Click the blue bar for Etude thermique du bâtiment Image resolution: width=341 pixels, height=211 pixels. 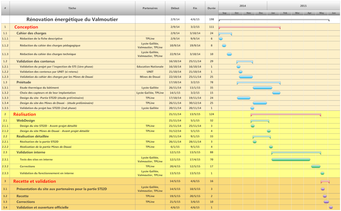(262, 88)
